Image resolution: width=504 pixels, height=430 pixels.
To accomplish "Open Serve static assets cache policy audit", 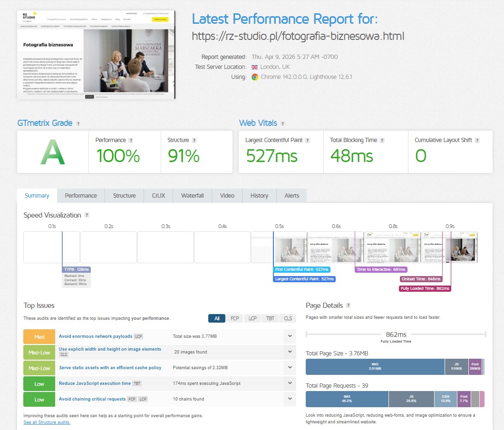I will click(110, 368).
